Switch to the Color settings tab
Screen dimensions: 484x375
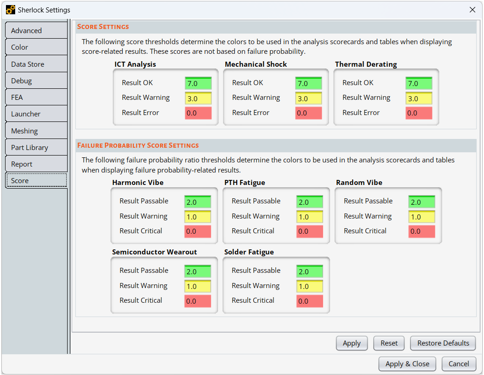[x=36, y=47]
